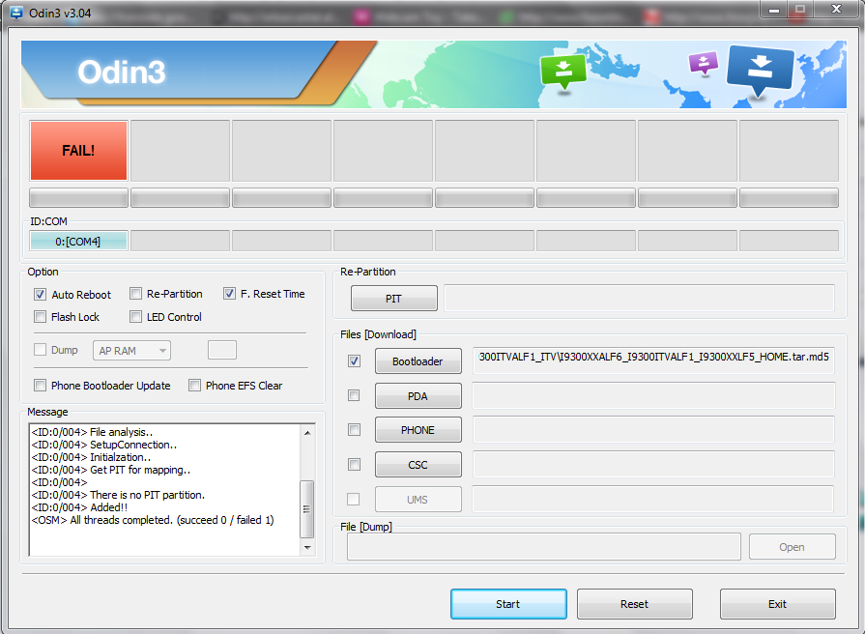Click the Bootloader file path field
Screen dimensions: 865x634
pyautogui.click(x=653, y=360)
